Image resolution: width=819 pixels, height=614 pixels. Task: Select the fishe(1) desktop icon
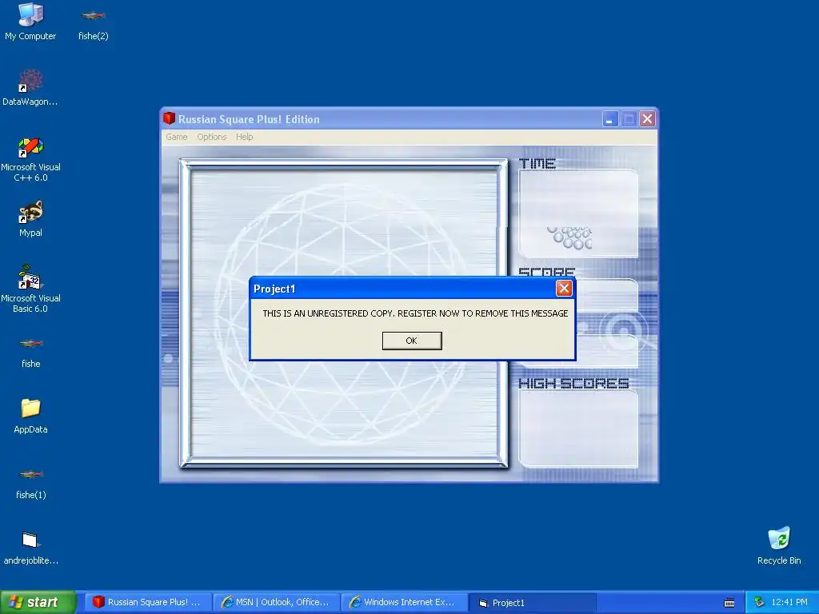click(x=31, y=484)
